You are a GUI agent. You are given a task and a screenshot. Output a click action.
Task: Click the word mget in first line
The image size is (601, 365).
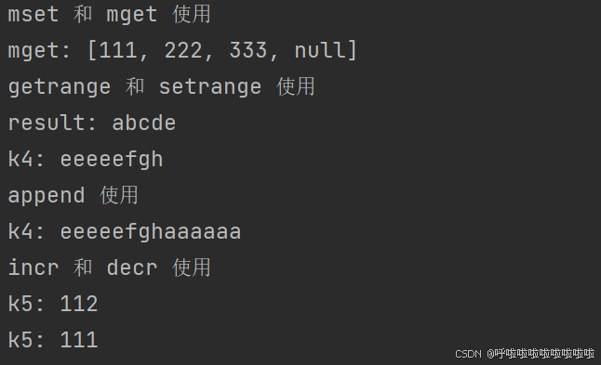point(132,15)
